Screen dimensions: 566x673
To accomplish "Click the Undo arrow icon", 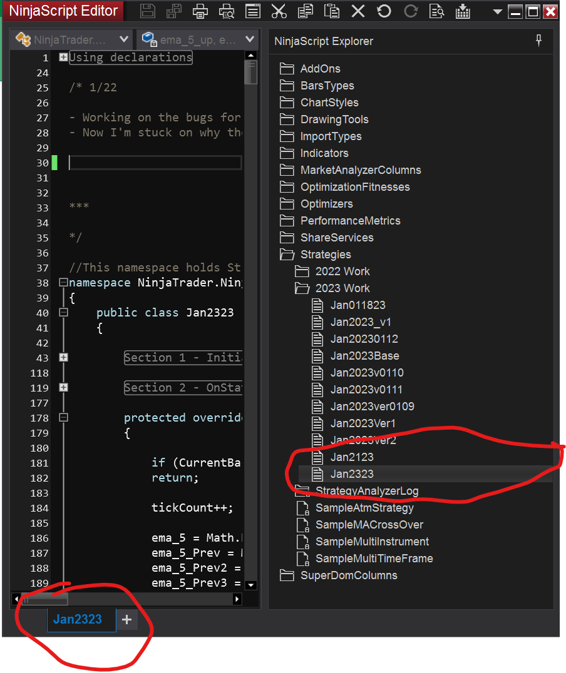I will click(x=384, y=11).
